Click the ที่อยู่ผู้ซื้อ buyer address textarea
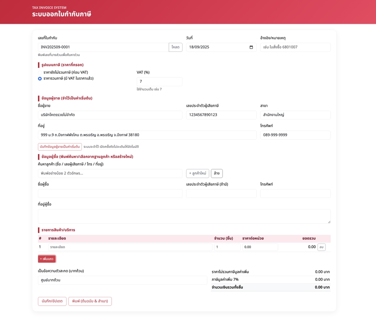Screen dimensions: 376x322 (184, 216)
